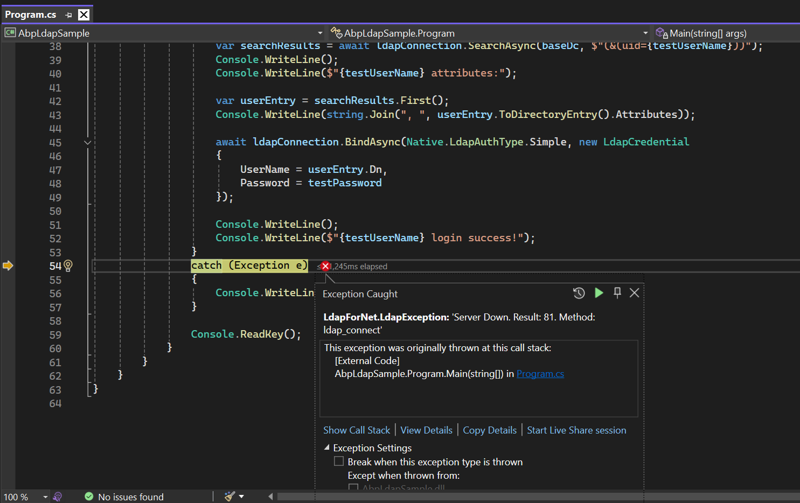The image size is (800, 503).
Task: Open the AbpLdapSample project dropdown
Action: point(320,33)
